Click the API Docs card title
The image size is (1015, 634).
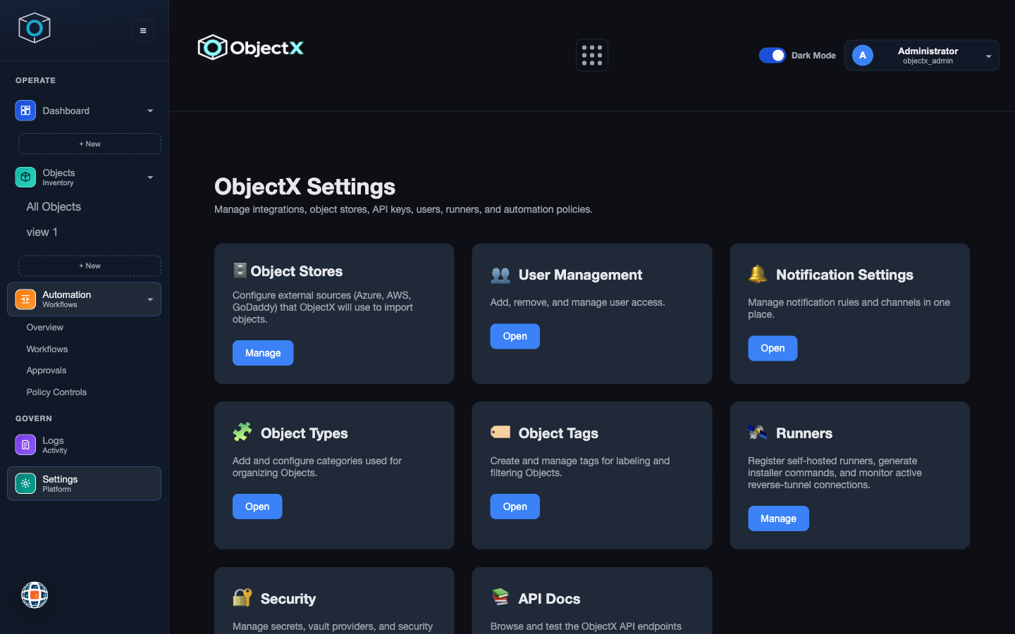pos(549,599)
